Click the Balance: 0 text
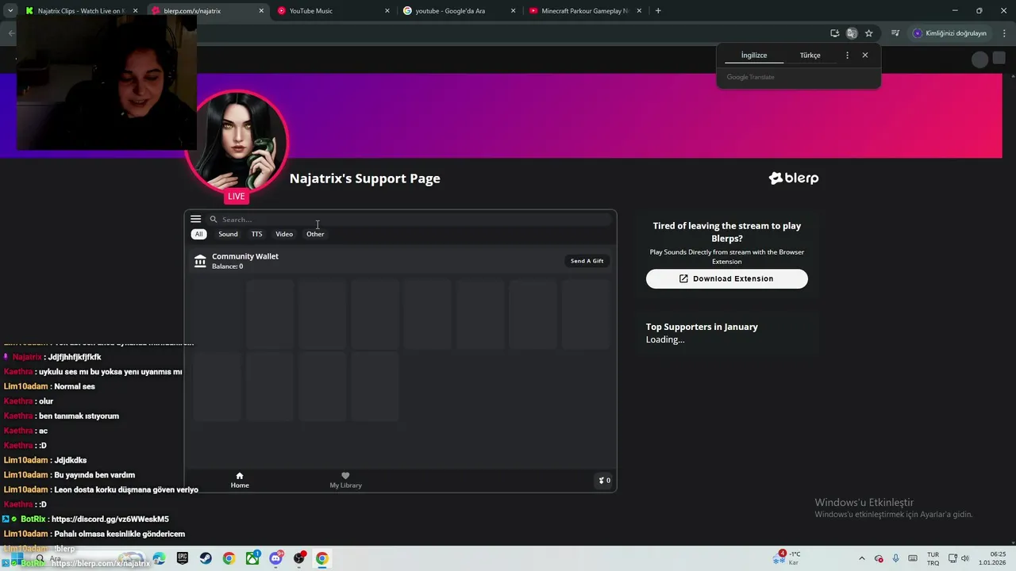This screenshot has height=571, width=1016. [x=228, y=266]
